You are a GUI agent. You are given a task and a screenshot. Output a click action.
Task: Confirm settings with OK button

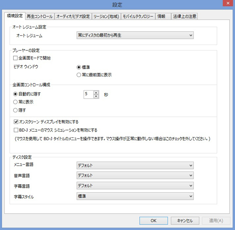[x=153, y=221]
